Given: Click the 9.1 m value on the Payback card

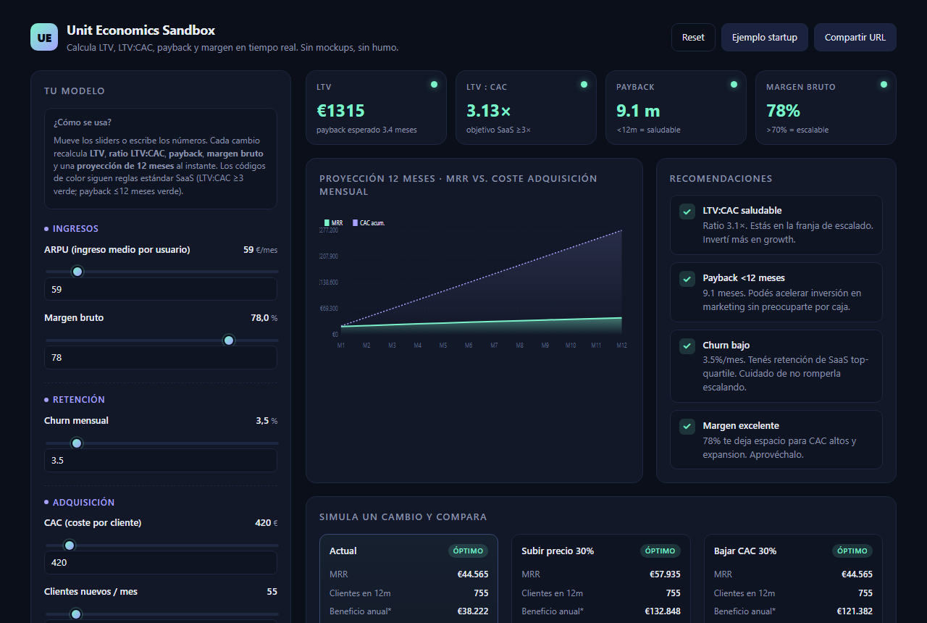Looking at the screenshot, I should coord(638,111).
